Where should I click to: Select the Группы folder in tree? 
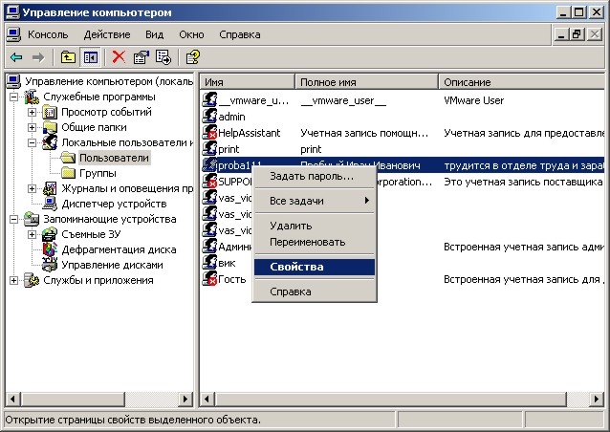point(98,173)
